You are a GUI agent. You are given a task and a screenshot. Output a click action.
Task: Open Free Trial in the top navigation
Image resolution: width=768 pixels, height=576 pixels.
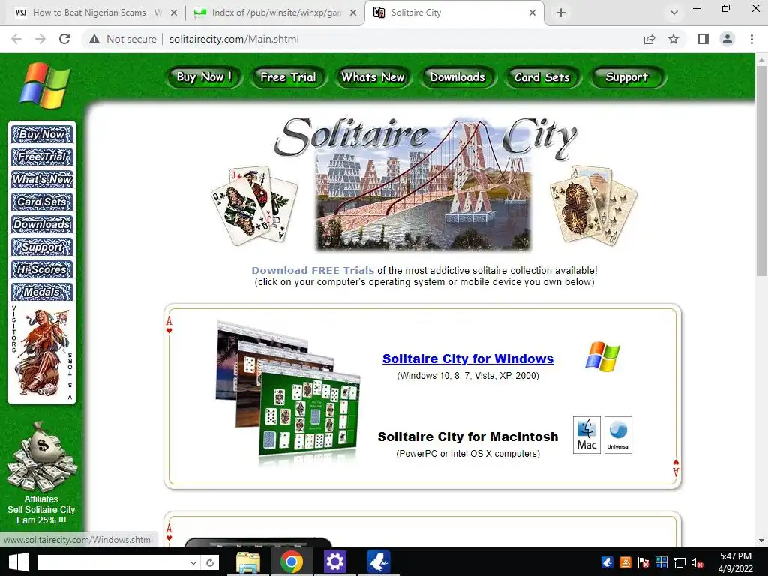point(289,77)
